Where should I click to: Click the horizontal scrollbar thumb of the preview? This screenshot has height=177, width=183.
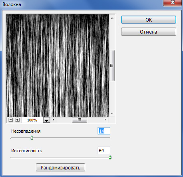(x=80, y=120)
